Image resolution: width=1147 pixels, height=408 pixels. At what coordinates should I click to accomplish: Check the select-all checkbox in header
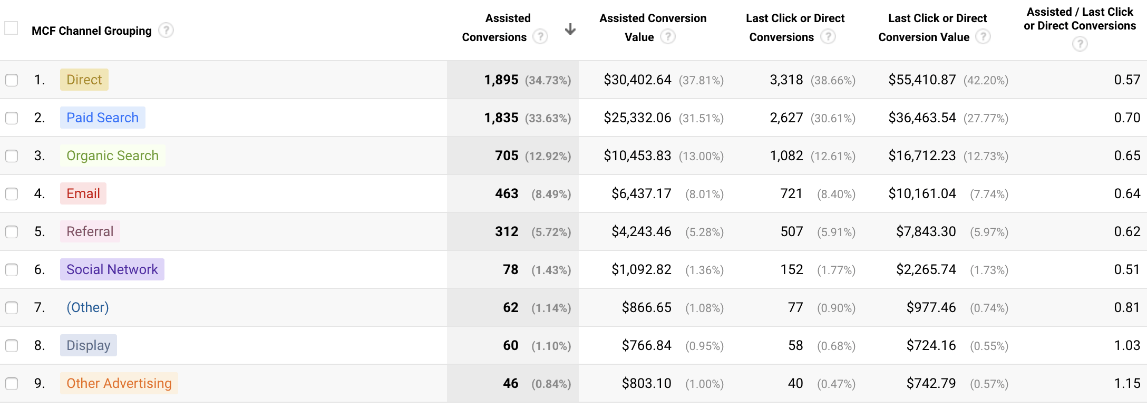11,27
